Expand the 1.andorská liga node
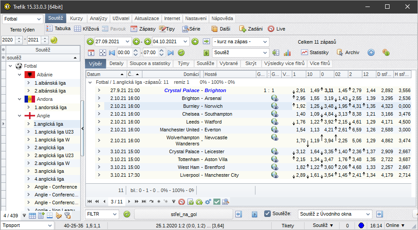The image size is (418, 230). pos(28,107)
